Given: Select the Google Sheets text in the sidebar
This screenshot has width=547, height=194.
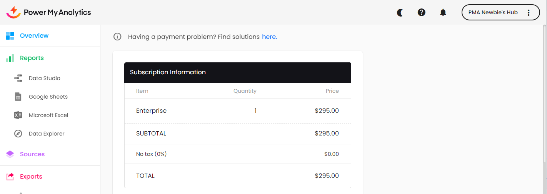Looking at the screenshot, I should 48,97.
